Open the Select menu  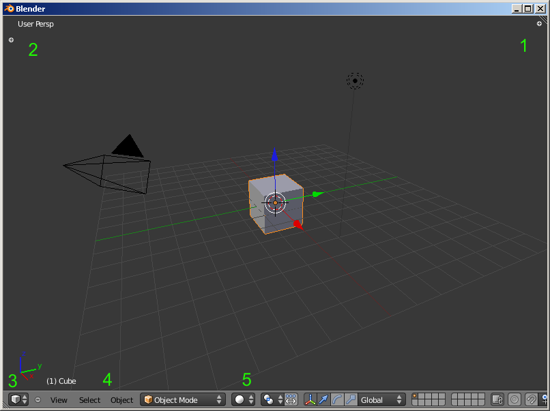point(89,400)
